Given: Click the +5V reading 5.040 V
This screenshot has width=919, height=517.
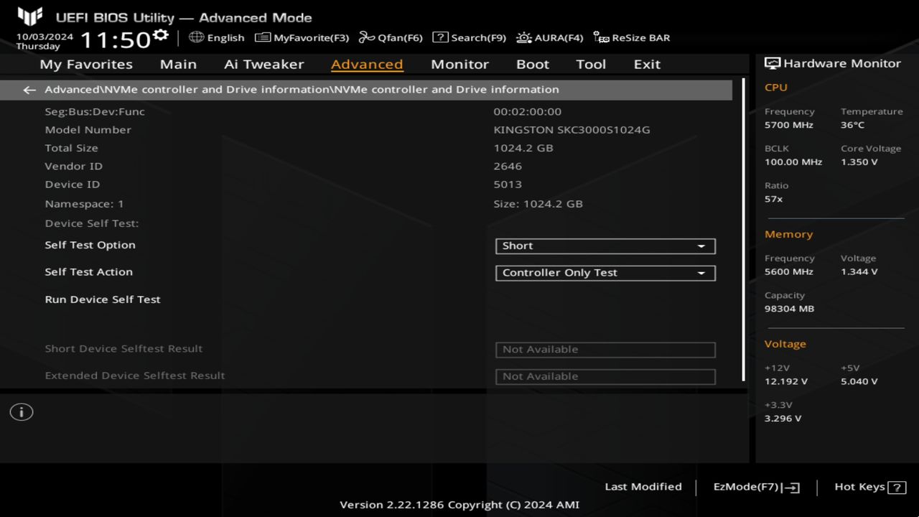Looking at the screenshot, I should (859, 382).
